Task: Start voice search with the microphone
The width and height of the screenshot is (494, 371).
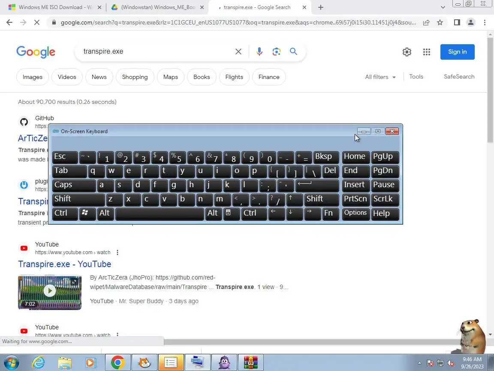Action: 259,52
